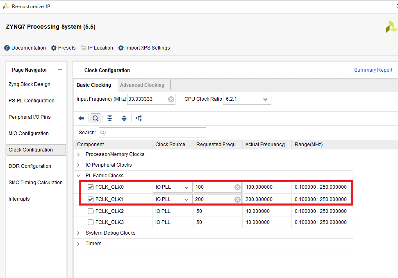Image resolution: width=398 pixels, height=278 pixels.
Task: Click the Component column header
Action: pos(113,145)
